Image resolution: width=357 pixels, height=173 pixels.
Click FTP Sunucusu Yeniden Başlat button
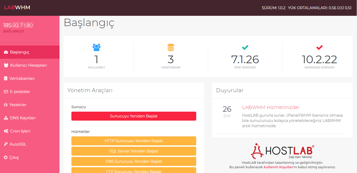click(x=134, y=170)
